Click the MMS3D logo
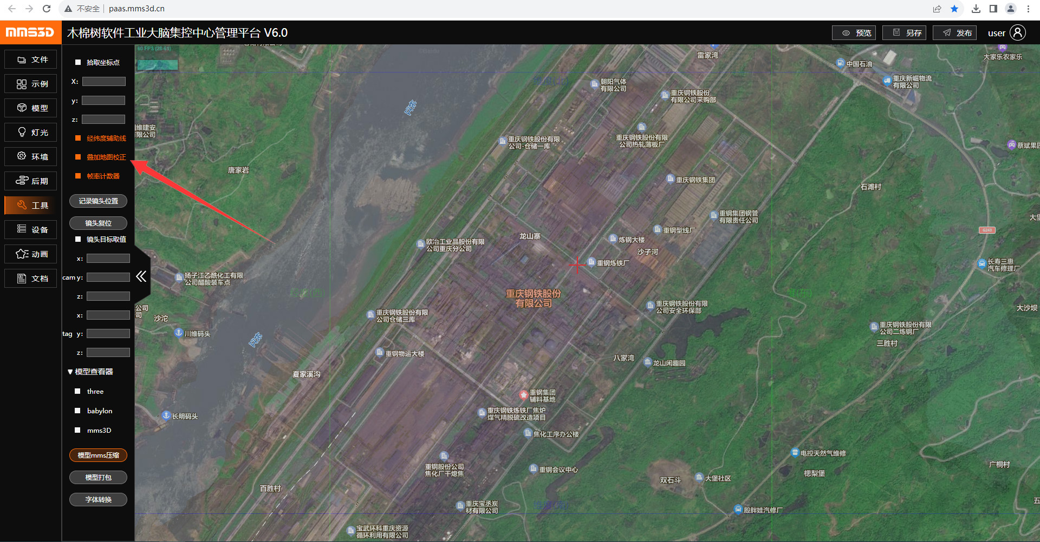This screenshot has width=1040, height=542. [30, 32]
